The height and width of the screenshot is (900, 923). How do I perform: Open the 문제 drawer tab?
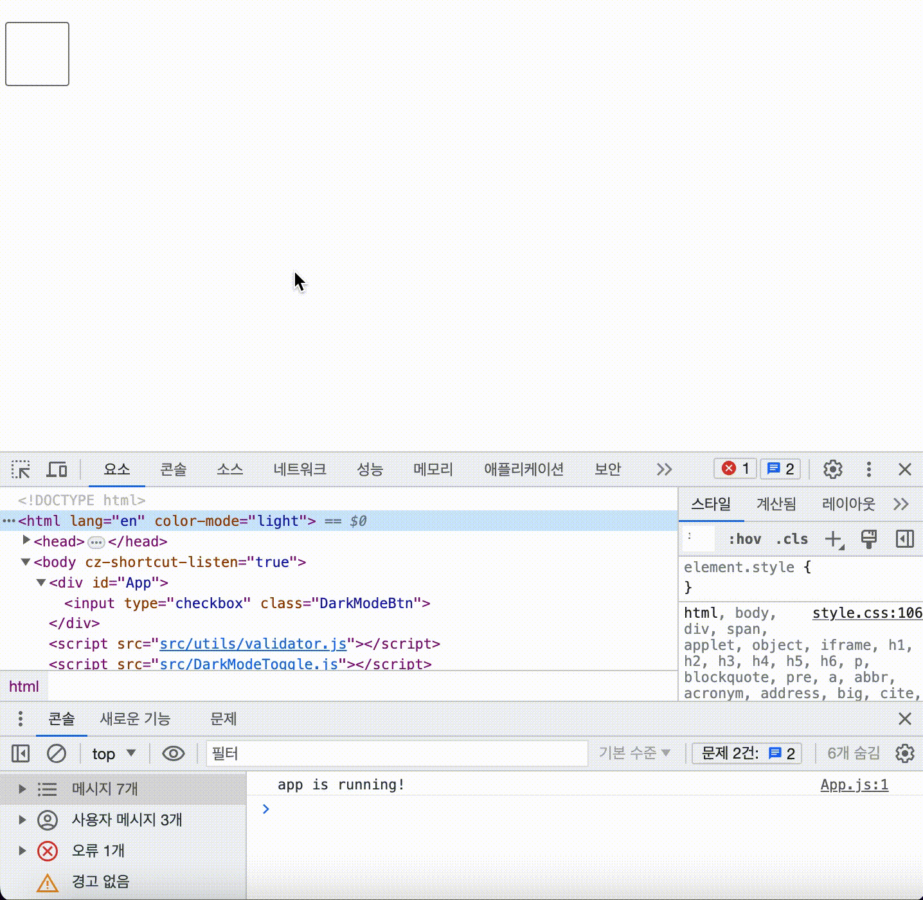[x=223, y=719]
